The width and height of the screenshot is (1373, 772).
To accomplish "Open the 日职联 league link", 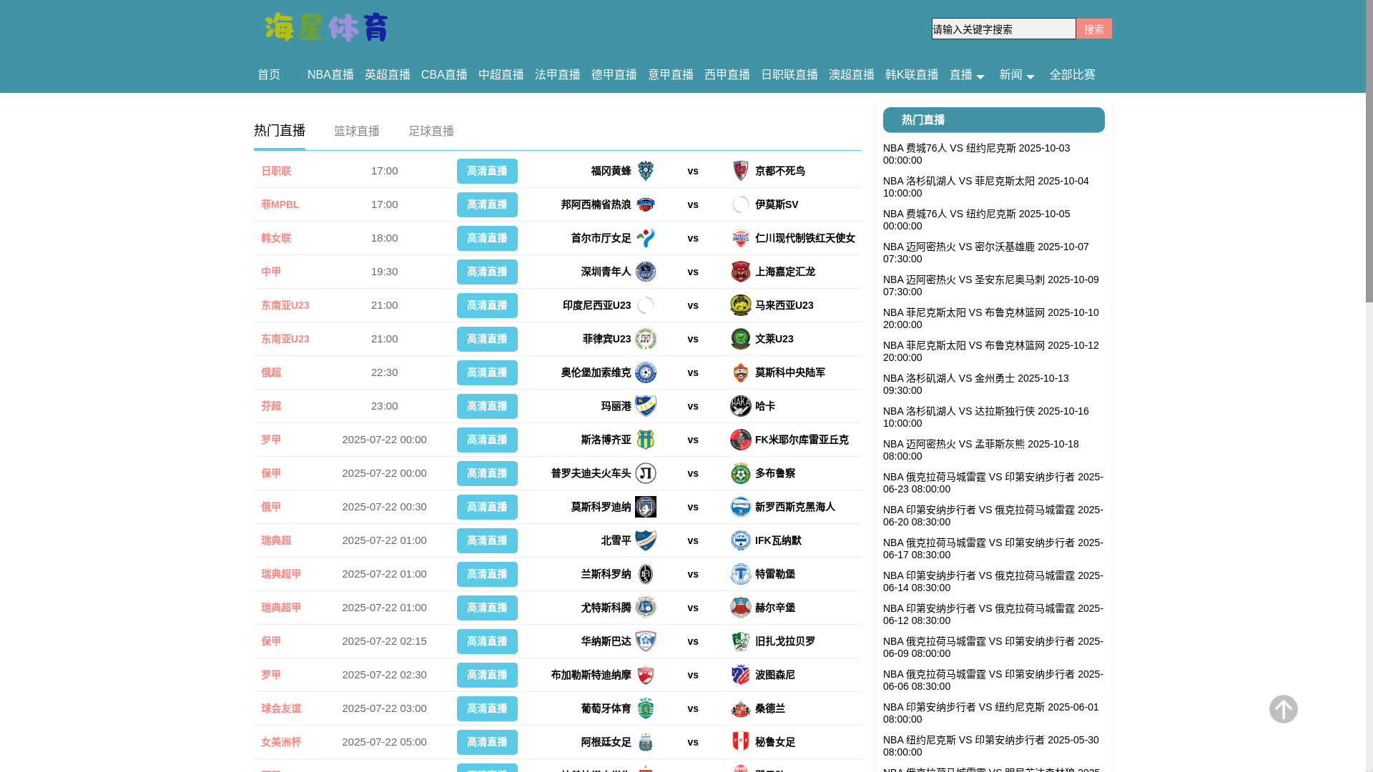I will point(276,171).
